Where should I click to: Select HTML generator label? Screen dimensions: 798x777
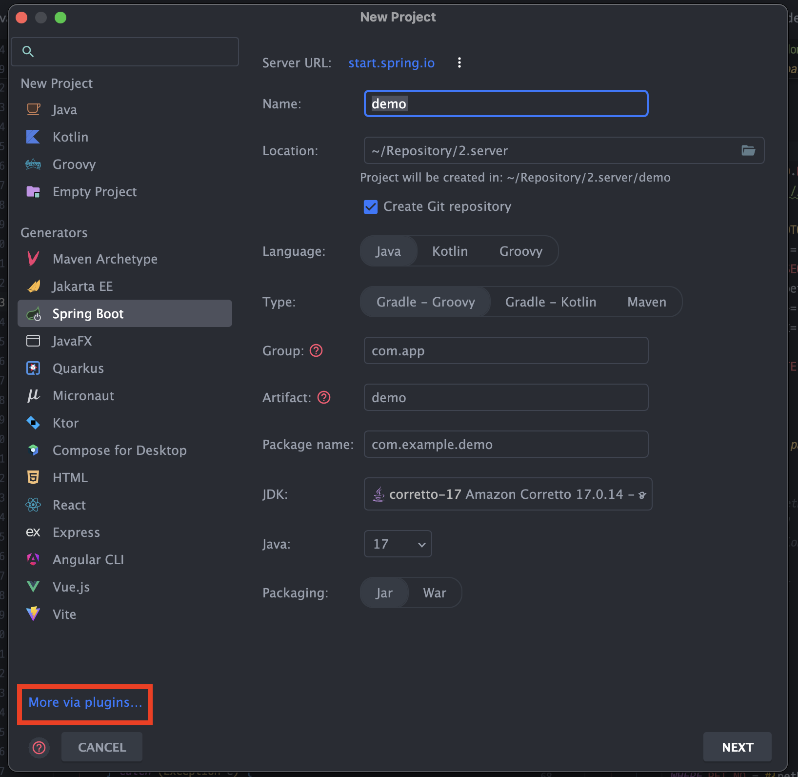click(x=70, y=477)
